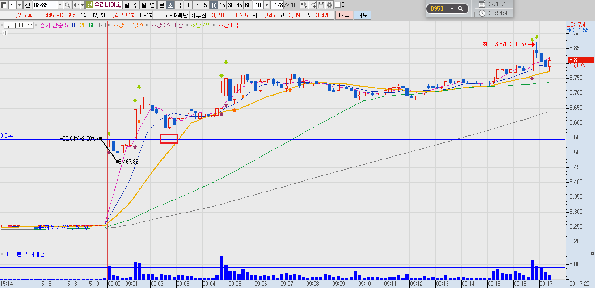Click the 최우선 best quote label
Screen dimensions: 595x288
(199, 15)
